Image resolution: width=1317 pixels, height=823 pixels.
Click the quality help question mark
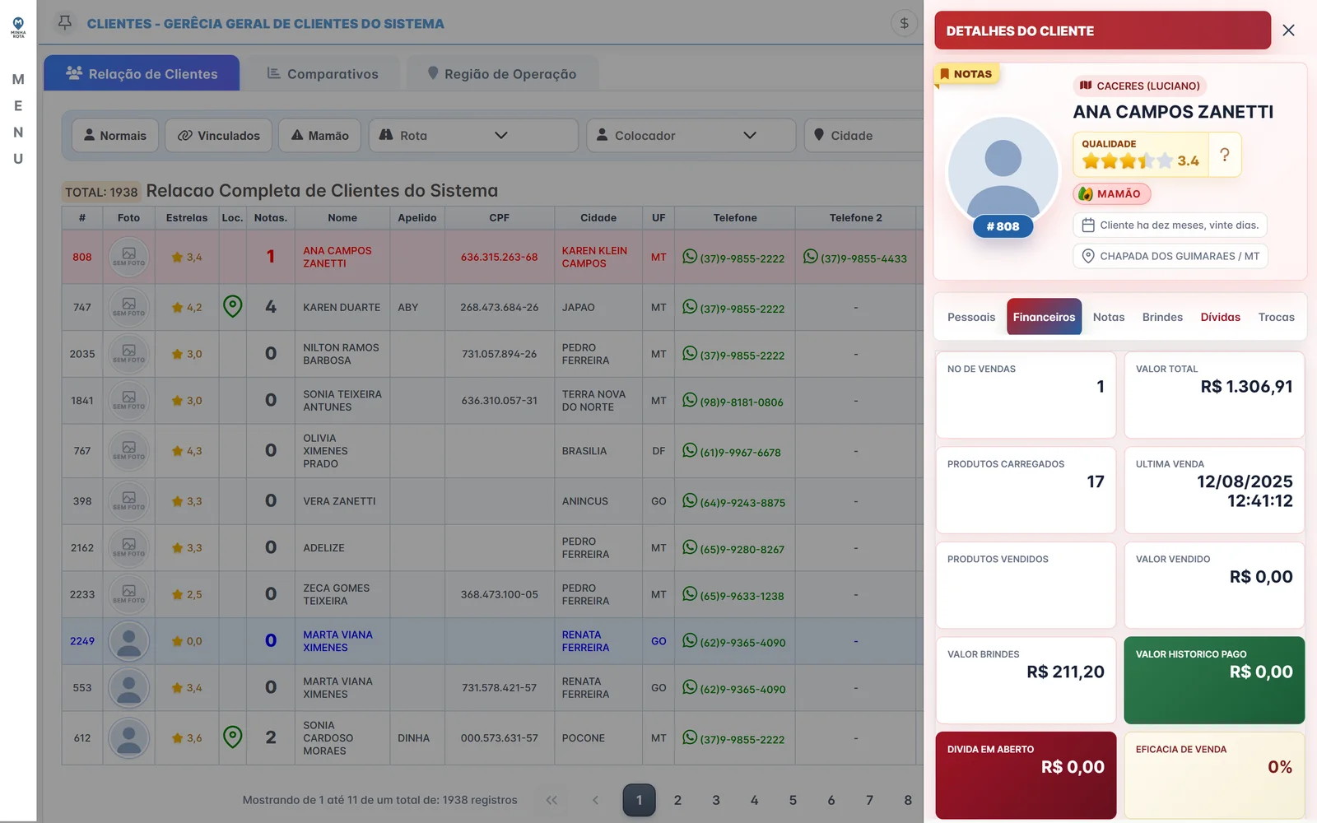coord(1224,155)
